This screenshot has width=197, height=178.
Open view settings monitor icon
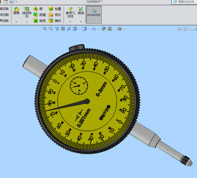point(120,29)
